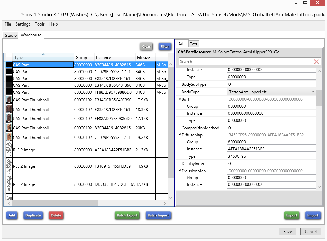
Task: Open the BodyType TattooArmUpperLeft dropdown
Action: tap(271, 92)
